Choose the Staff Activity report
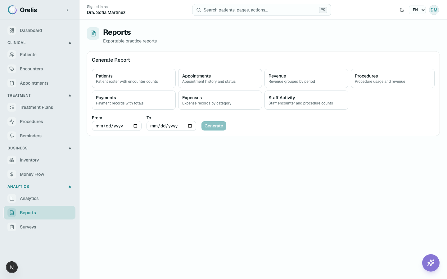 pyautogui.click(x=306, y=100)
